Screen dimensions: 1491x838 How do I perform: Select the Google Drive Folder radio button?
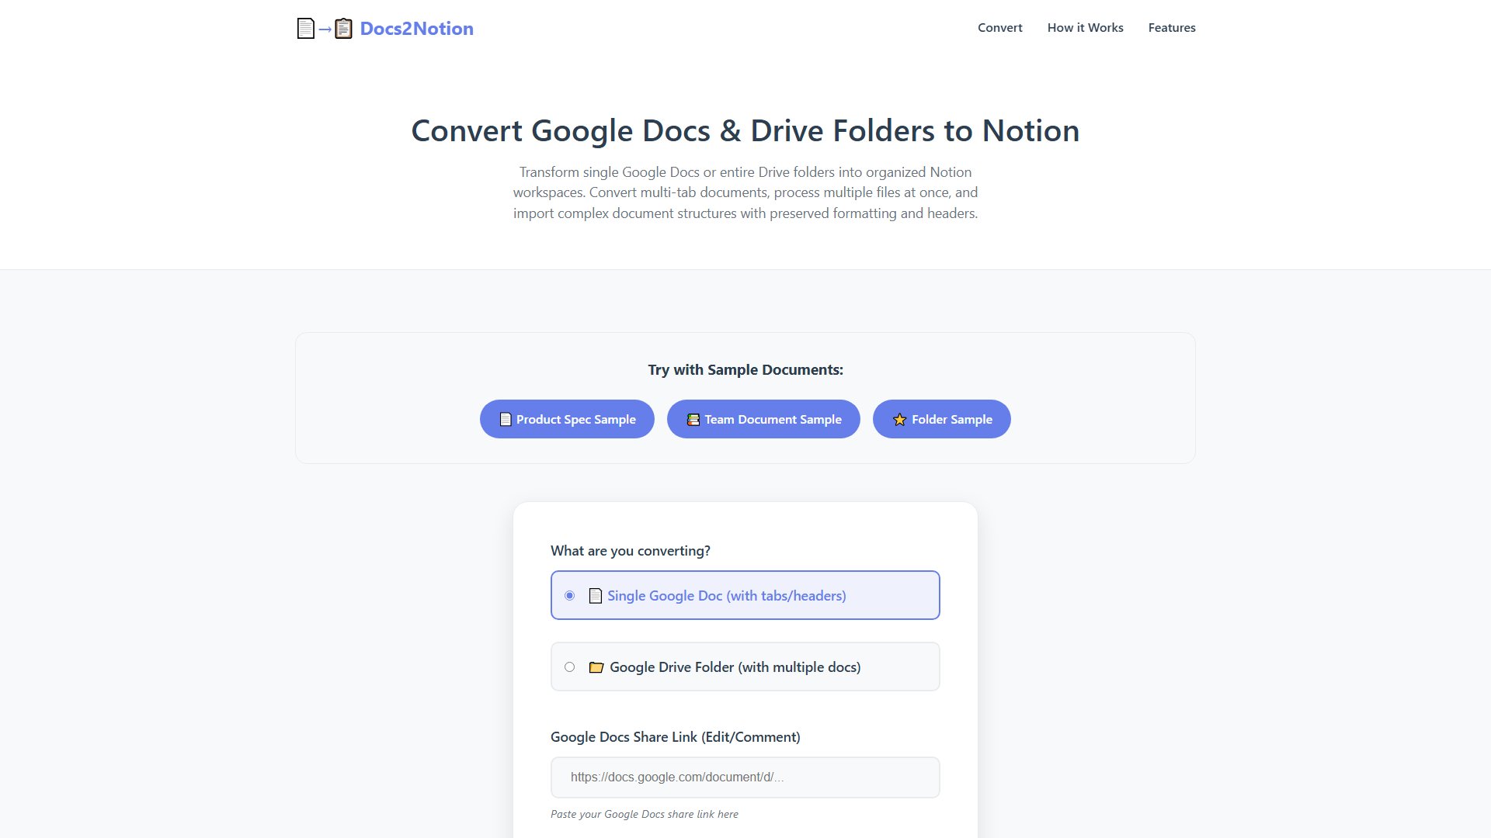pos(570,667)
